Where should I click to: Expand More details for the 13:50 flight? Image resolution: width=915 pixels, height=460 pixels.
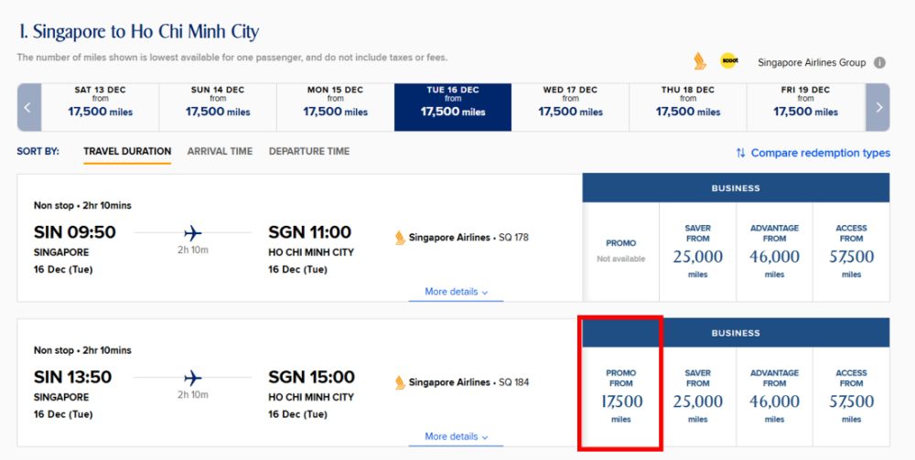(x=456, y=436)
